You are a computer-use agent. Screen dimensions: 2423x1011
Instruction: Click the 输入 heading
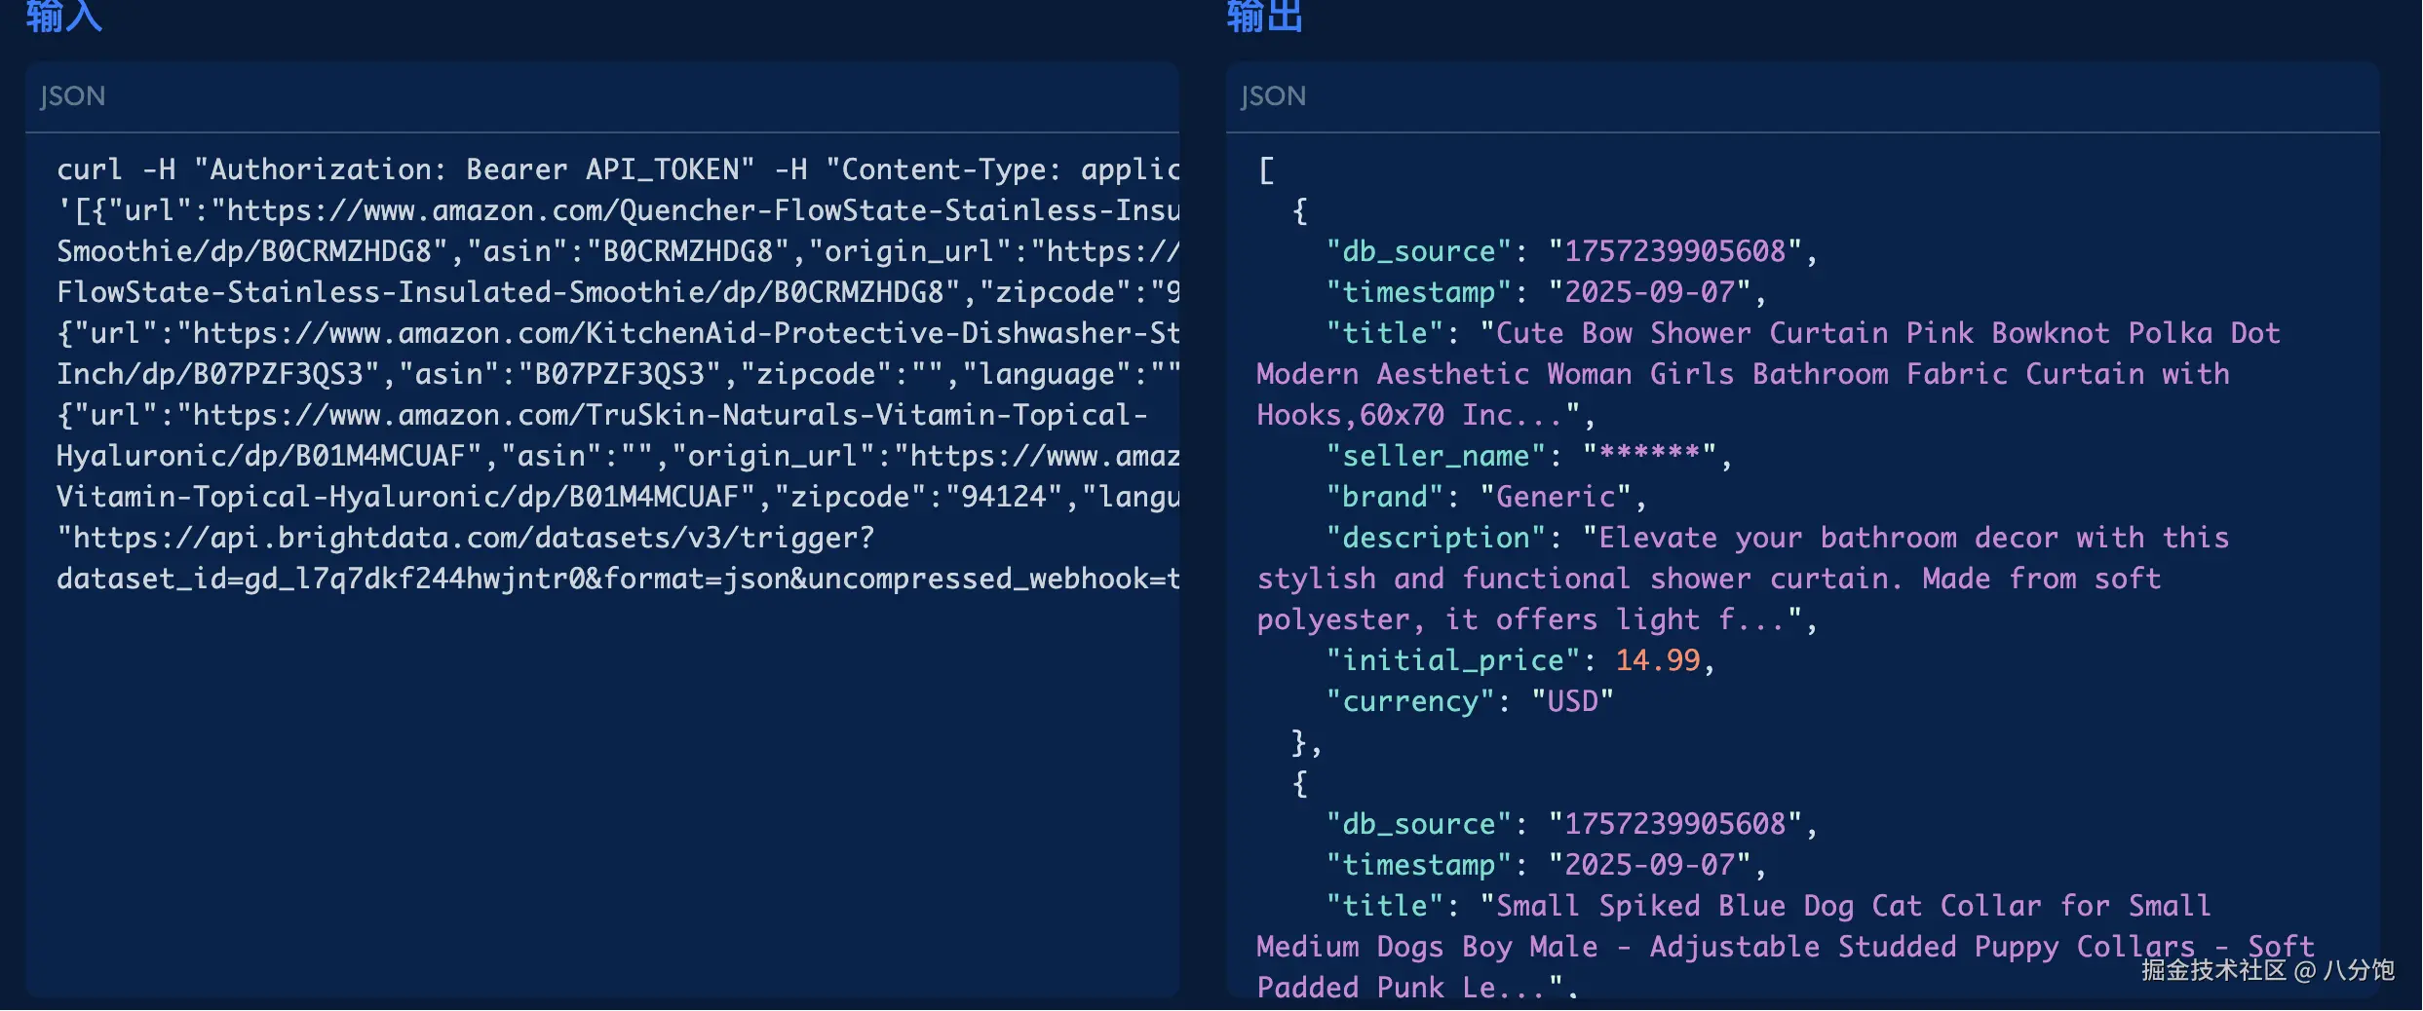64,16
